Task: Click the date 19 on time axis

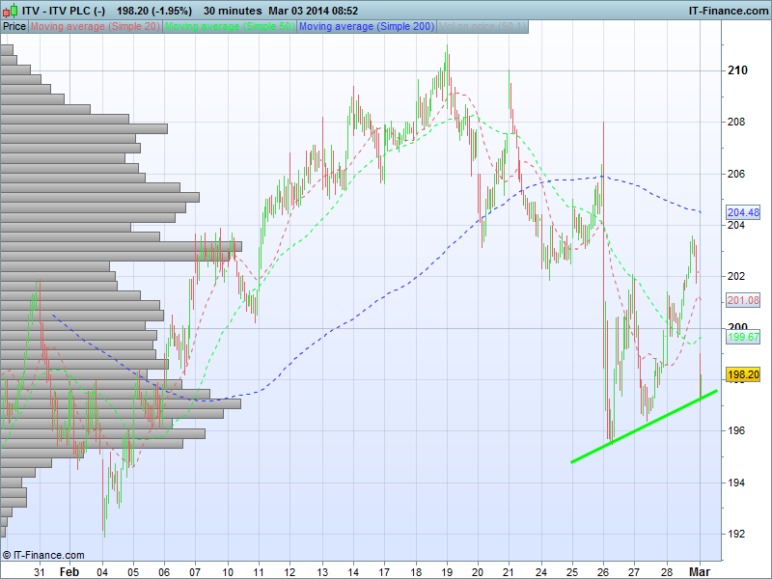Action: tap(447, 571)
